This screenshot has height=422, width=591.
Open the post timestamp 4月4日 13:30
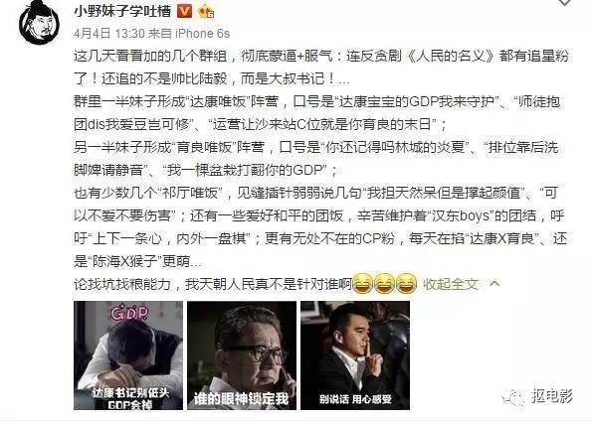(x=109, y=34)
